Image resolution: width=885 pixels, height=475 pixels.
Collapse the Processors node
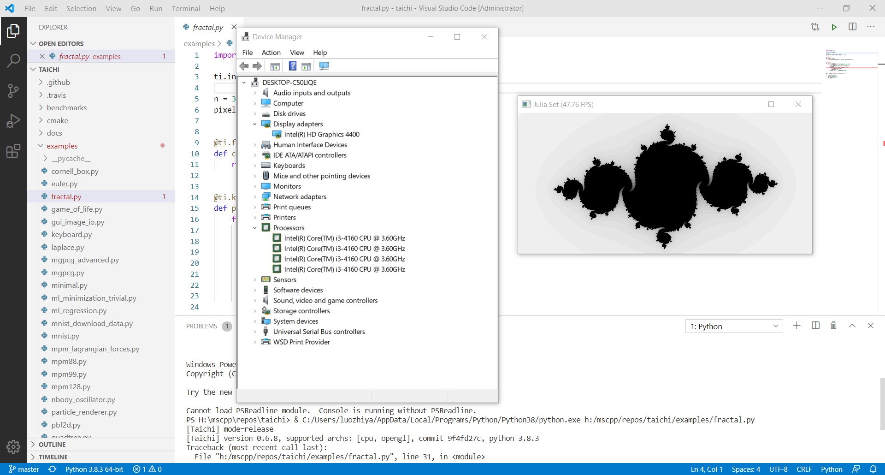tap(255, 228)
